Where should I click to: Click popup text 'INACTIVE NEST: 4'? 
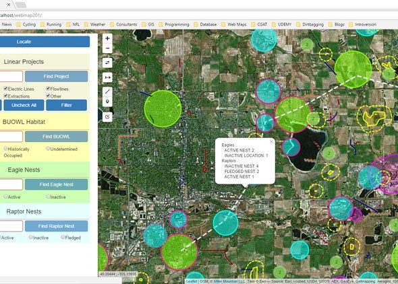pyautogui.click(x=241, y=166)
